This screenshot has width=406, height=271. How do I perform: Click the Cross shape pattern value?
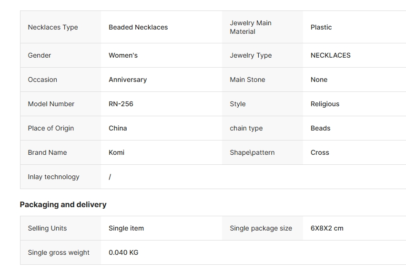coord(320,152)
